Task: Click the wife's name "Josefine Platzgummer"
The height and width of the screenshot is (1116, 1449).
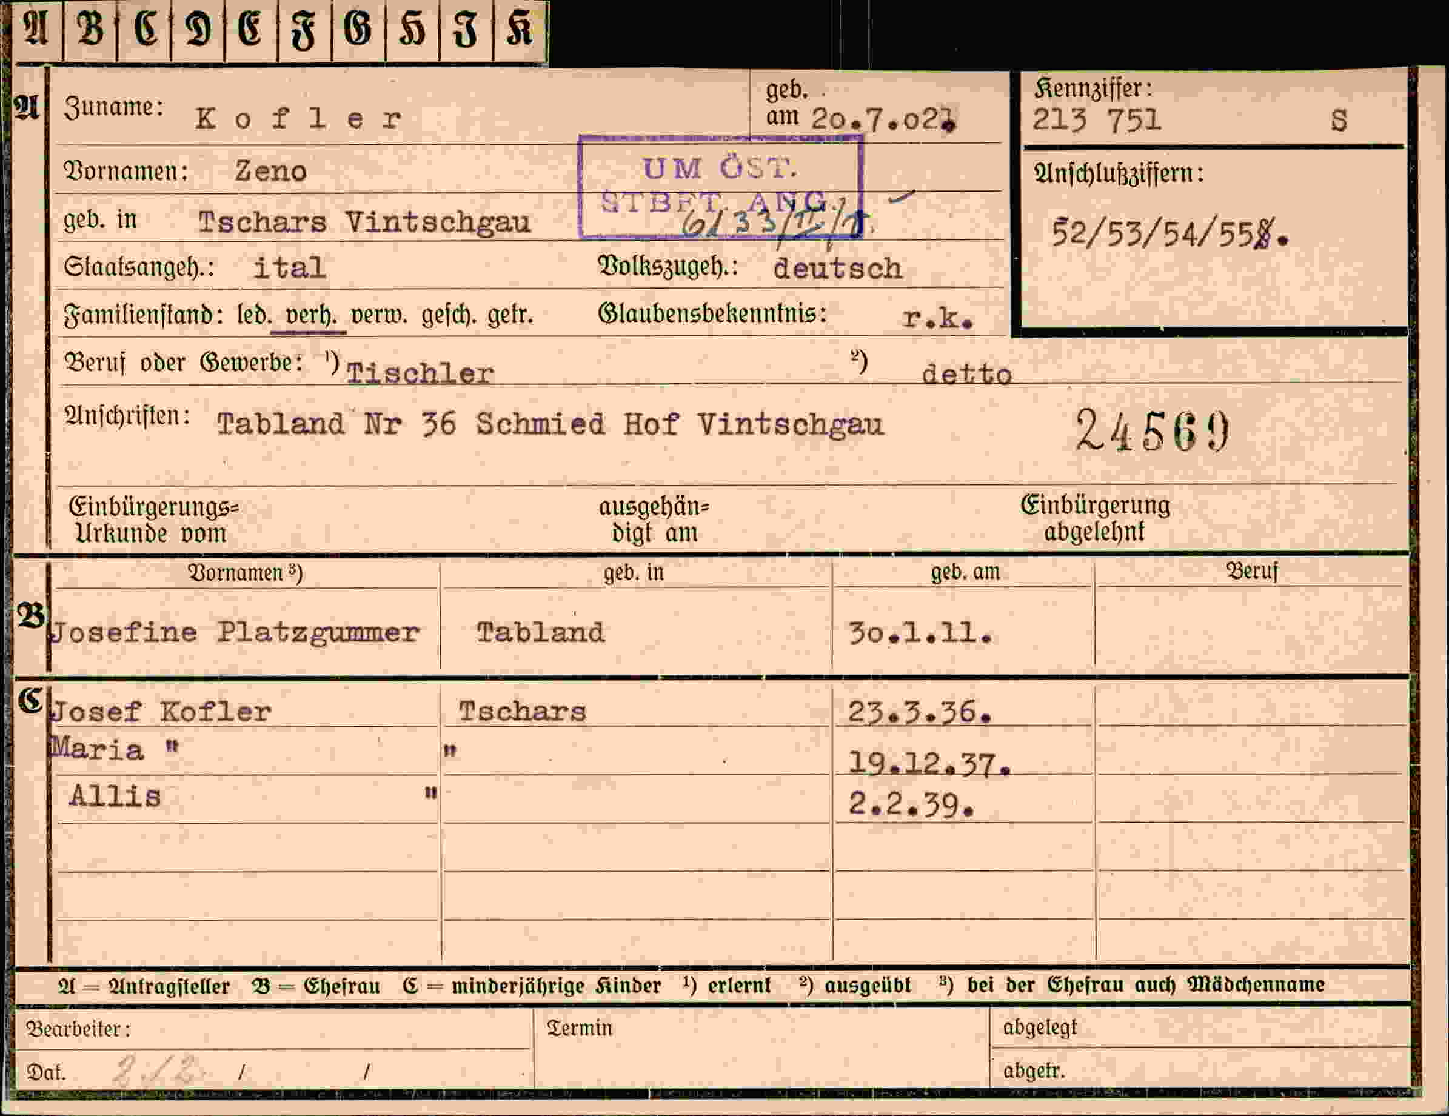Action: 235,633
